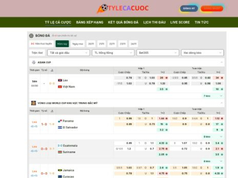
Task: Open the Hai dòng kèo dropdown
Action: 202,53
